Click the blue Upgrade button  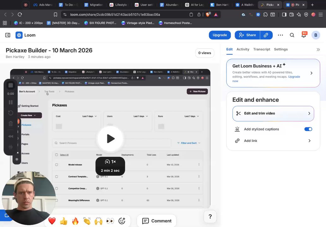220,35
